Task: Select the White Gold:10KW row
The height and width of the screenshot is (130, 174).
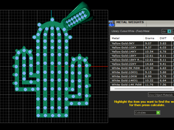Action: [142, 76]
